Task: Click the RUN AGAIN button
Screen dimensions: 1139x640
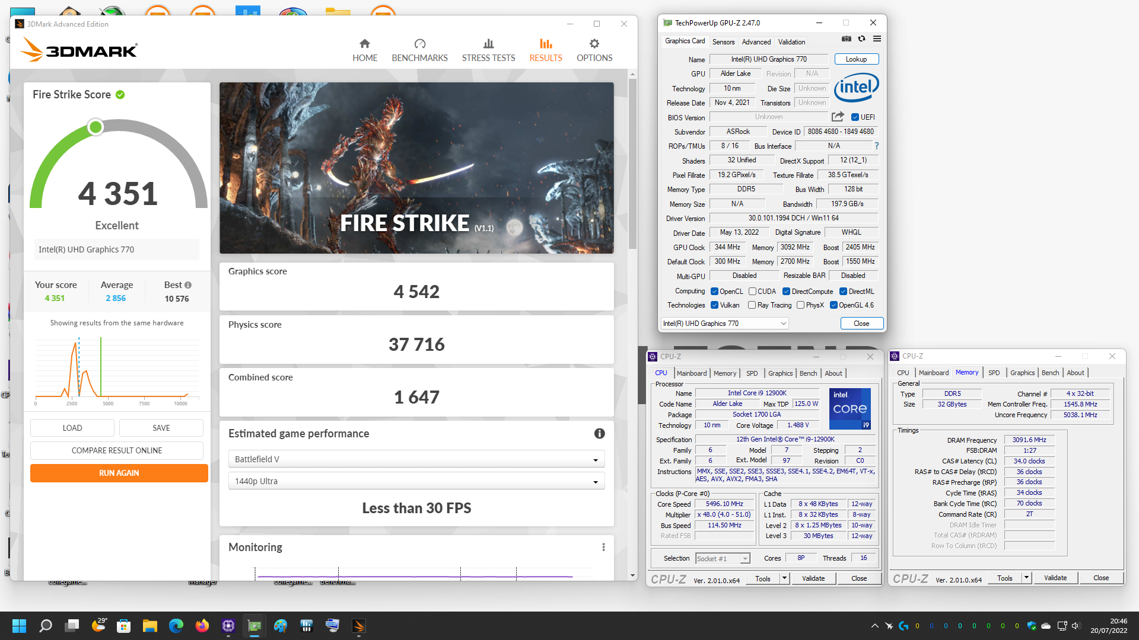Action: coord(119,473)
